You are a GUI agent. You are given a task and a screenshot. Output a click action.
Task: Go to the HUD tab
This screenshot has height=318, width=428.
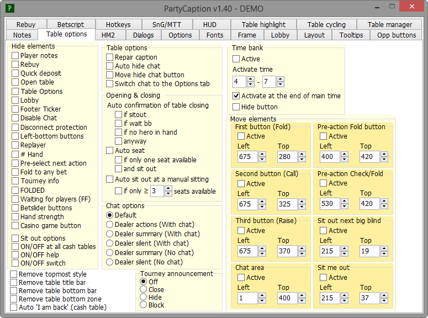(x=210, y=24)
